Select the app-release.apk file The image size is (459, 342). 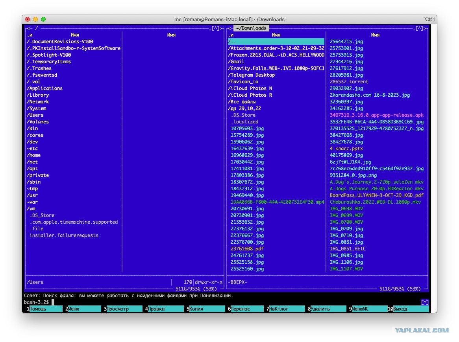click(x=376, y=115)
